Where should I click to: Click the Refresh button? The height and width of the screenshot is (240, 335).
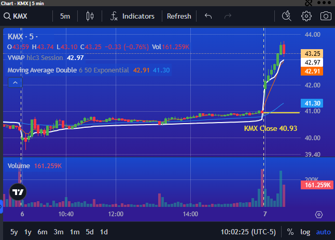[179, 16]
